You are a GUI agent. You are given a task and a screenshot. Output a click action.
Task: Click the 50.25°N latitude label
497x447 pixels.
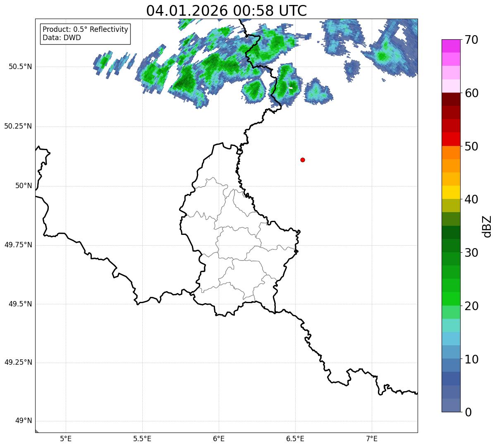(18, 127)
